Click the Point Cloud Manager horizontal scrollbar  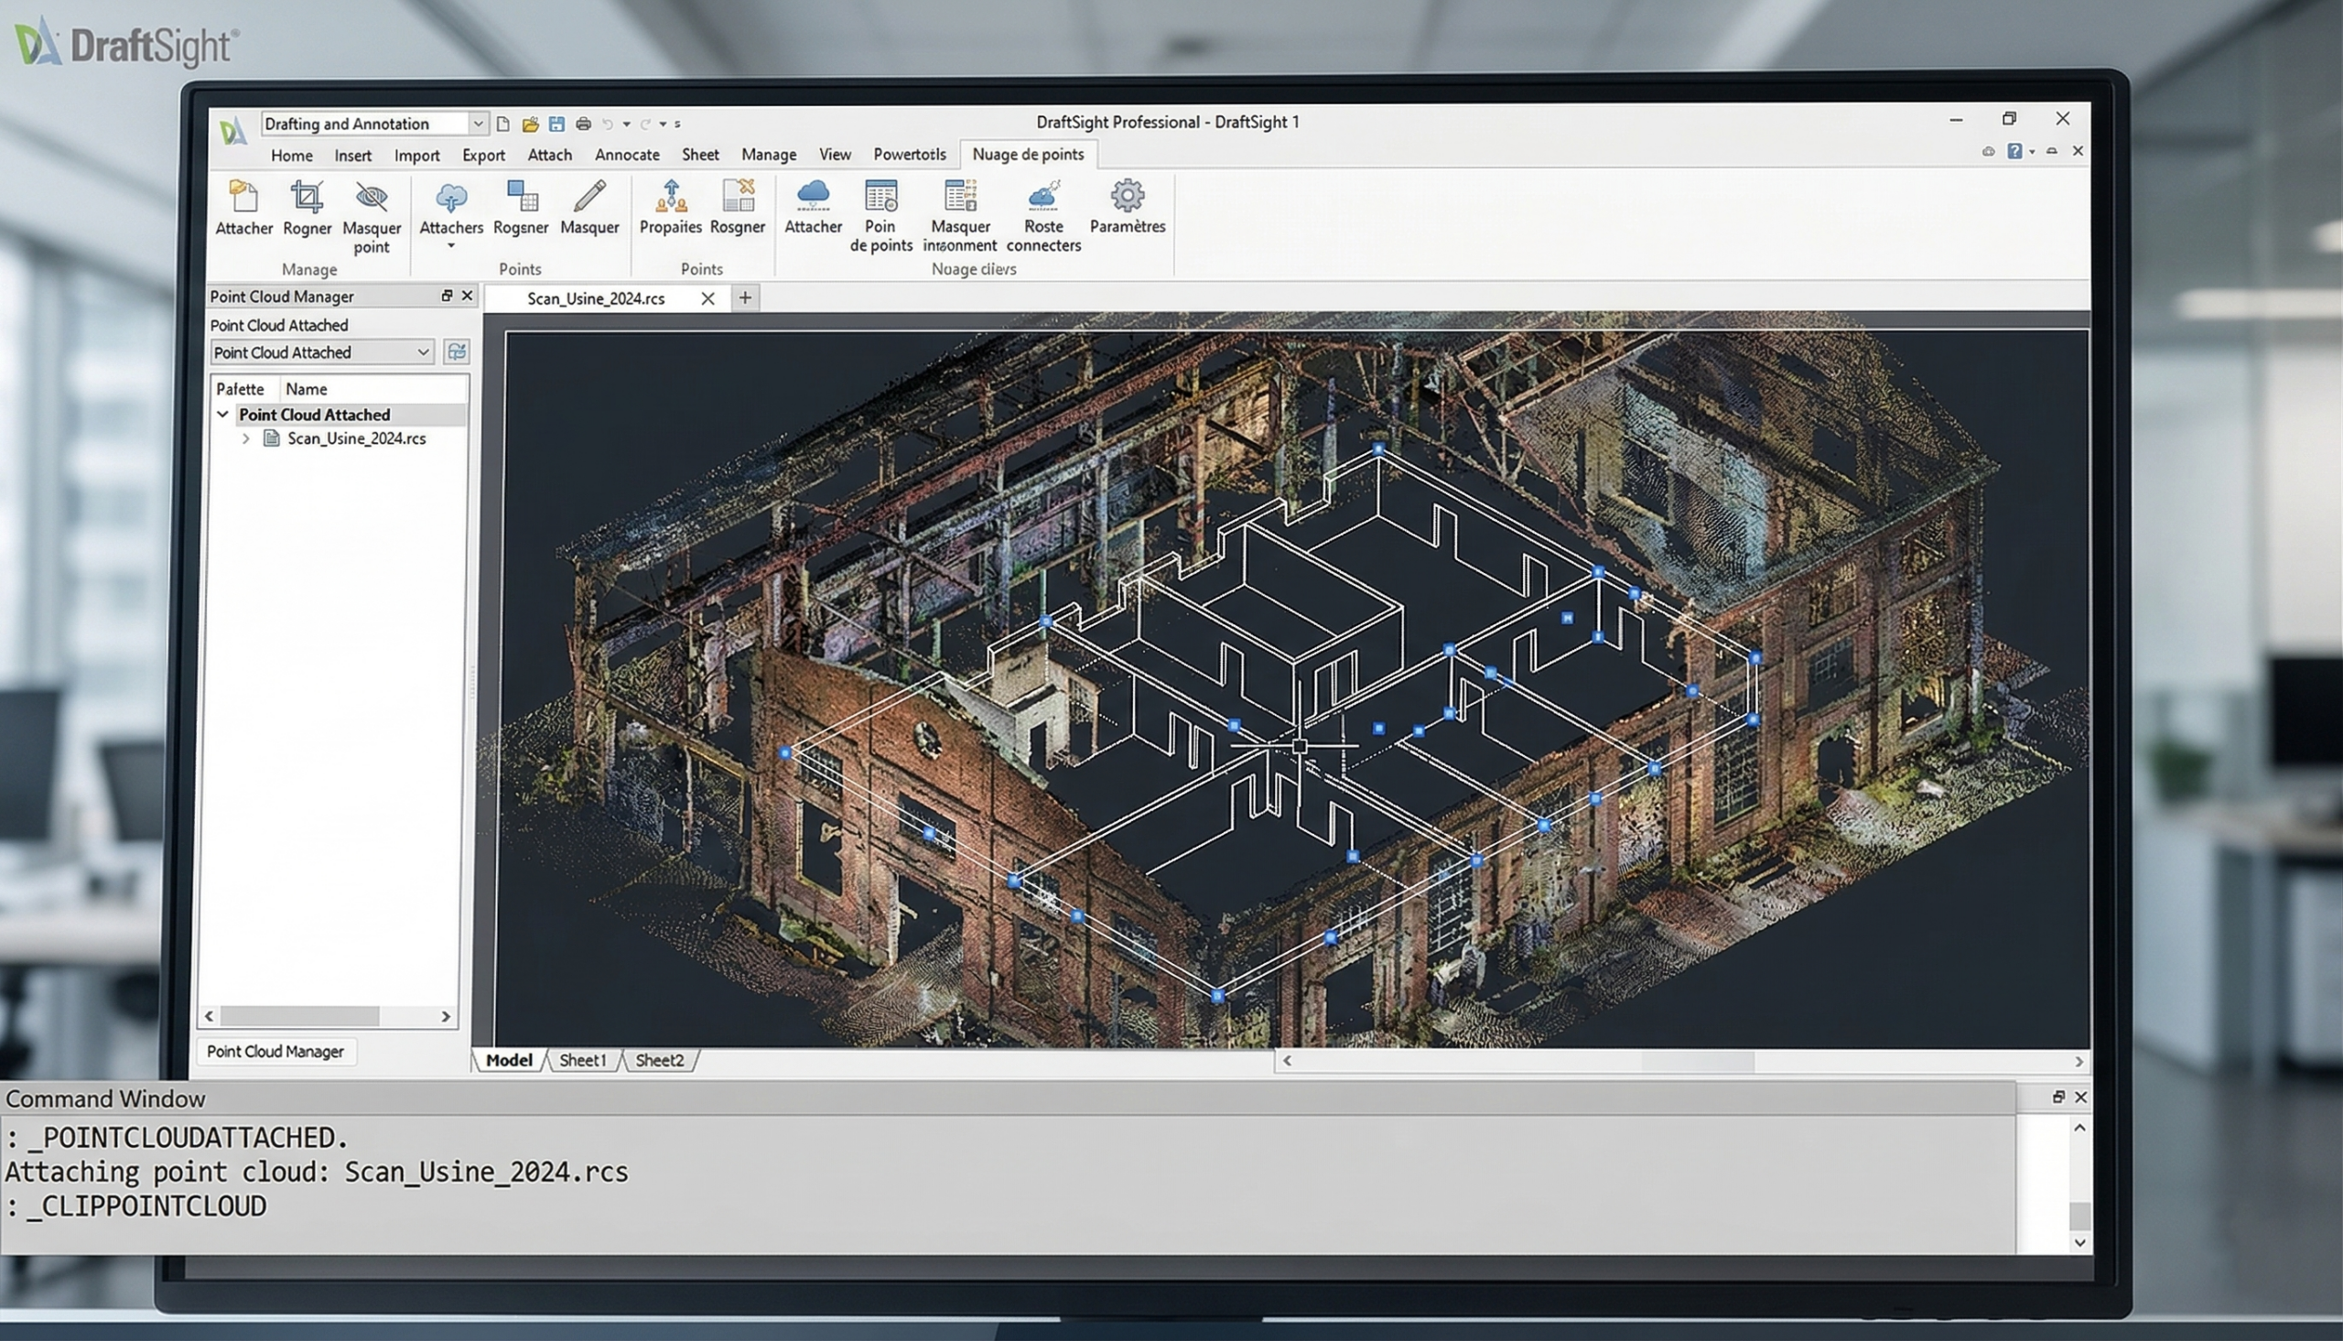(x=300, y=1016)
